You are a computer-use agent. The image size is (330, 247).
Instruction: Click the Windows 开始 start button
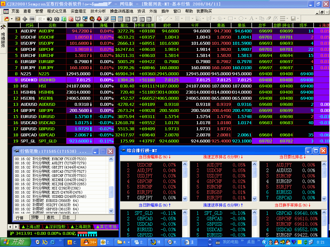(15, 242)
